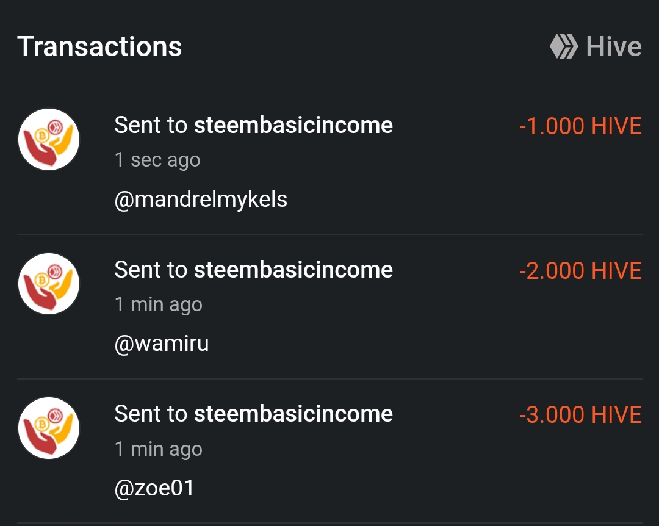
Task: Select the -2.000 HIVE amount
Action: 580,271
